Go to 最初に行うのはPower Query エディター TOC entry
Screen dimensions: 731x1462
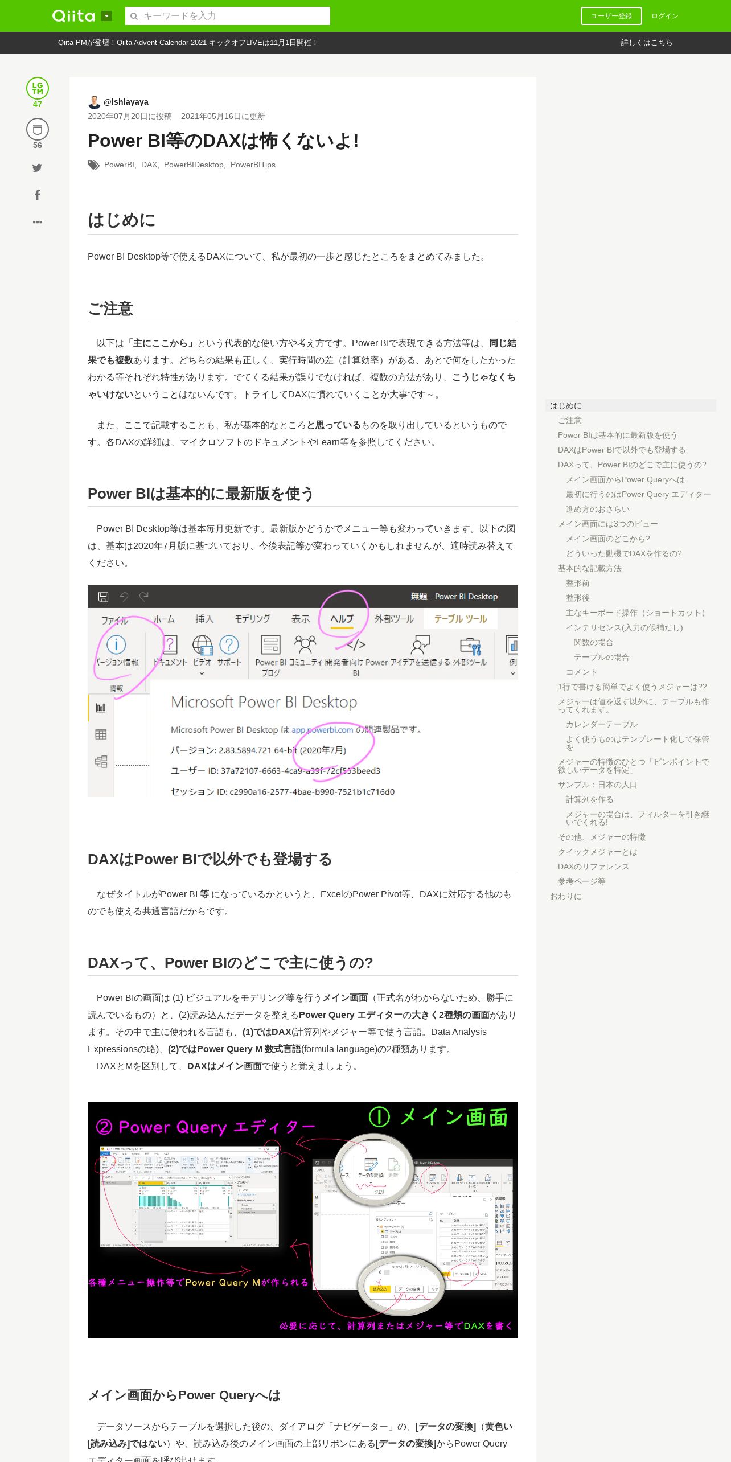coord(638,494)
